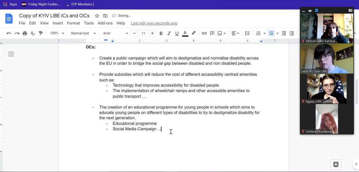Click the add comment icon

[212, 33]
